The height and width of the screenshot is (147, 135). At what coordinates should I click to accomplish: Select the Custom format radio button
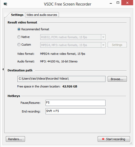pos(19,45)
